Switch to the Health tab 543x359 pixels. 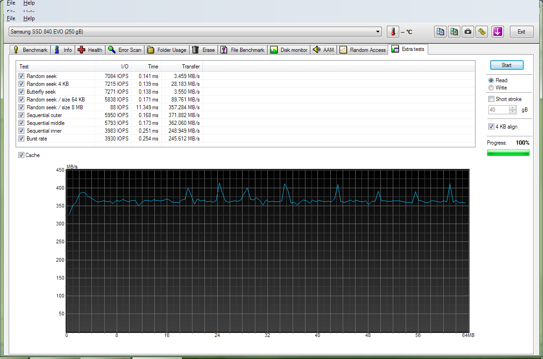pyautogui.click(x=90, y=50)
